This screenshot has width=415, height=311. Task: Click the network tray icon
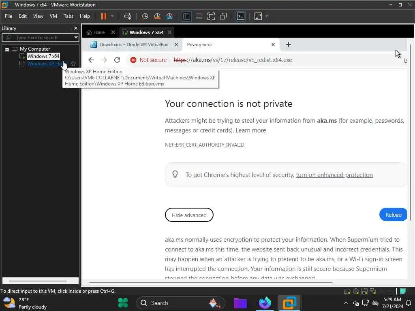tap(366, 303)
